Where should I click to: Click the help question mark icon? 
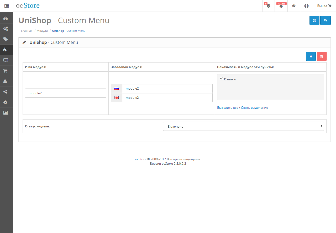pos(269,6)
